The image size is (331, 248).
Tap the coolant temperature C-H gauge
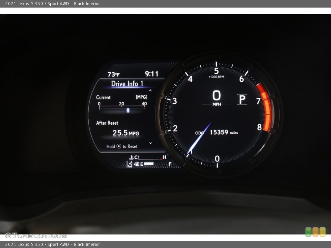tap(151, 157)
